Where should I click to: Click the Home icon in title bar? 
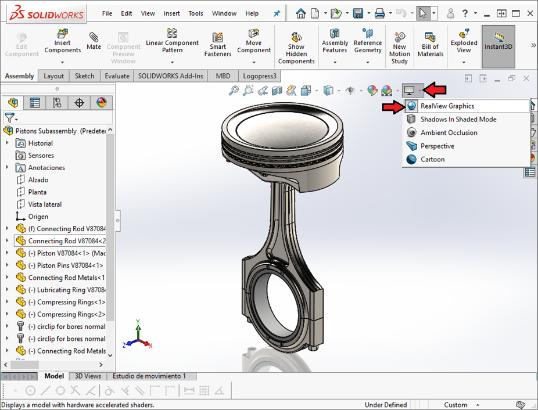coord(301,13)
